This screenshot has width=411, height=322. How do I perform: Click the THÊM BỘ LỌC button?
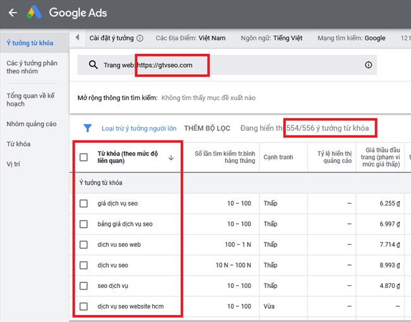click(207, 128)
